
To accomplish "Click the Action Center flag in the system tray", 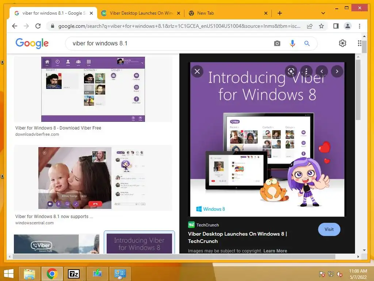I will click(x=322, y=274).
